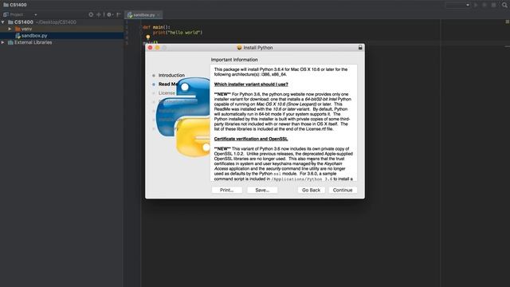Collapse the CS1400 project root arrow
Image resolution: width=510 pixels, height=287 pixels.
point(3,22)
